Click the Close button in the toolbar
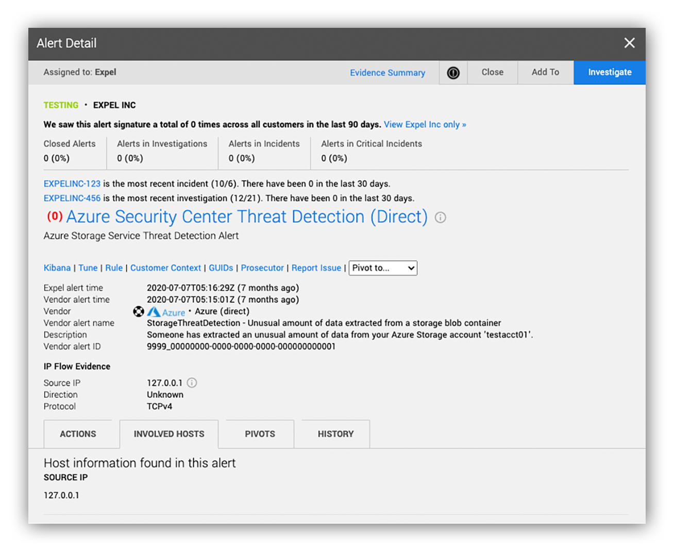 pyautogui.click(x=492, y=72)
